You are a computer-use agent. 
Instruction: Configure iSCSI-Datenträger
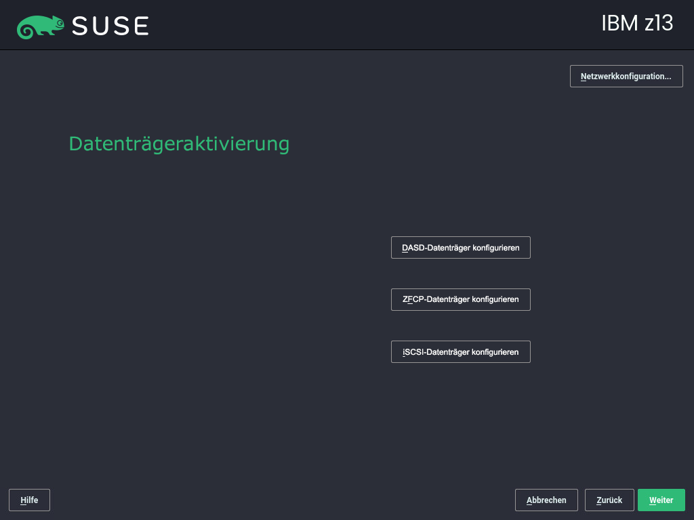[x=460, y=351]
